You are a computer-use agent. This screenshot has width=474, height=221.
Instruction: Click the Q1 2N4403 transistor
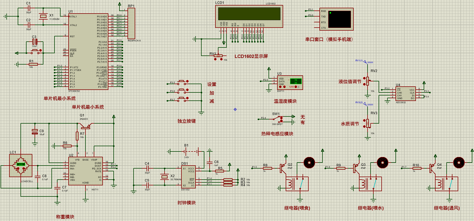(x=86, y=126)
